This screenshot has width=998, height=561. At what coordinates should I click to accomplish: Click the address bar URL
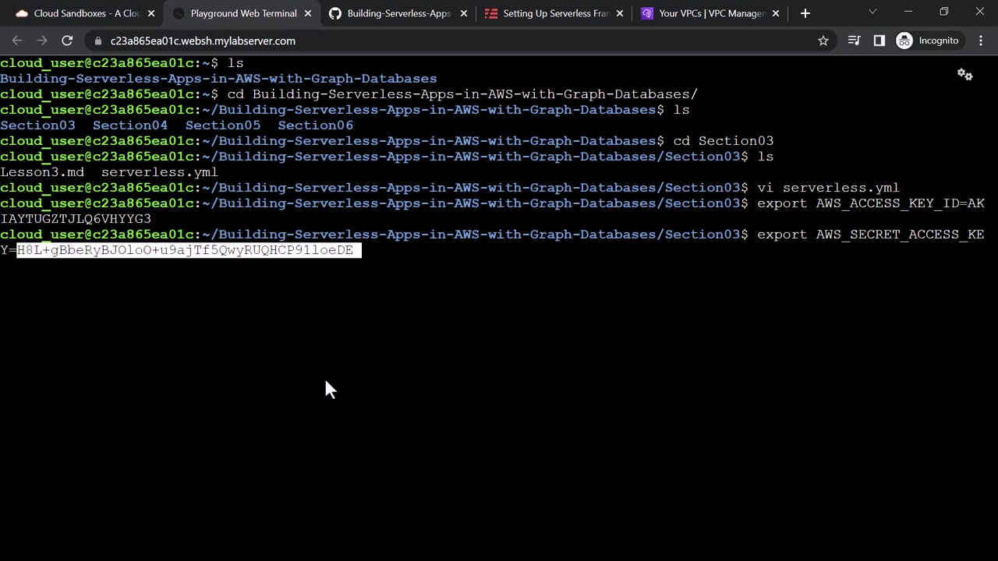pos(203,41)
